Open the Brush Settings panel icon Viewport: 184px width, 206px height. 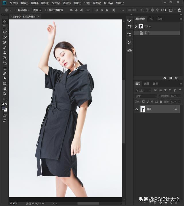pyautogui.click(x=129, y=21)
